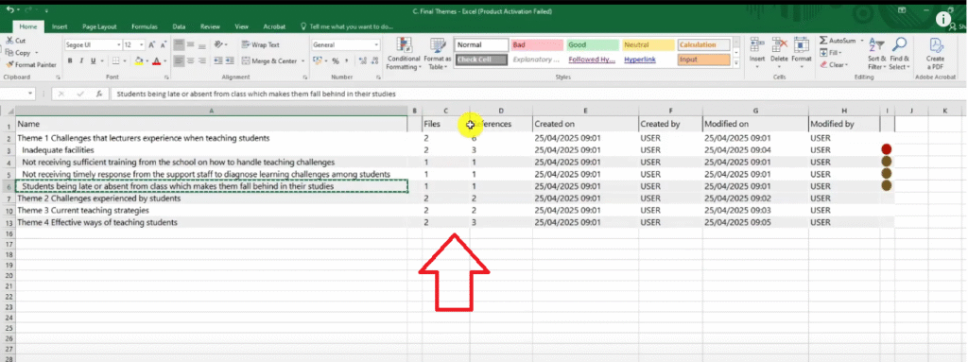Apply the Bad cell style

pyautogui.click(x=537, y=45)
